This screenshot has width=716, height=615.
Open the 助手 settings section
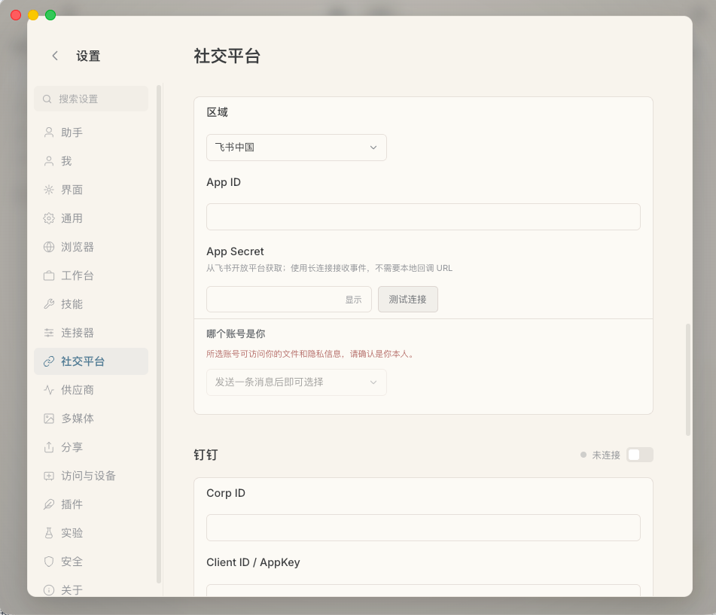click(91, 132)
